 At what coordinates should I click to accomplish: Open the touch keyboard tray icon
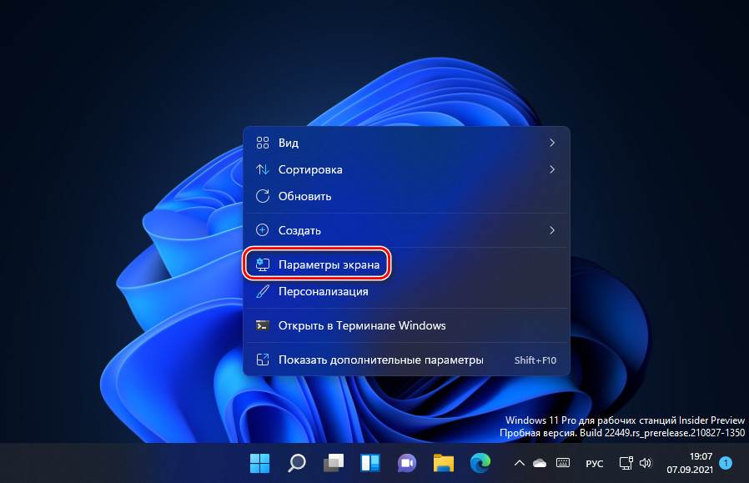[563, 462]
